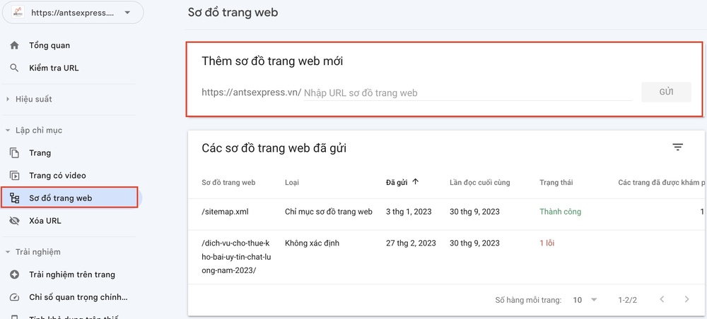Click the Chỉ số quan trọng chính gauge icon

click(x=14, y=297)
